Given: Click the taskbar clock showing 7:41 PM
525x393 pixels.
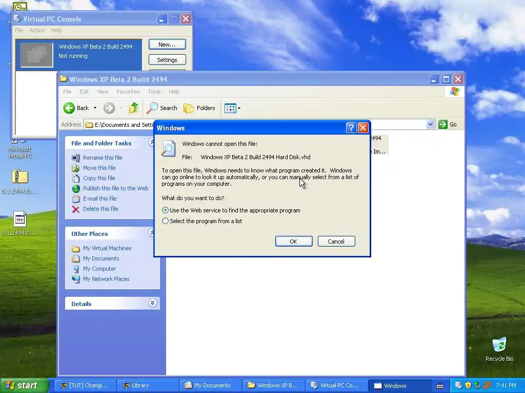Looking at the screenshot, I should 506,385.
